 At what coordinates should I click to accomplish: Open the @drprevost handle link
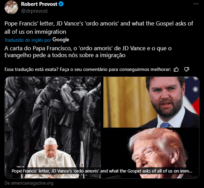(x=34, y=11)
